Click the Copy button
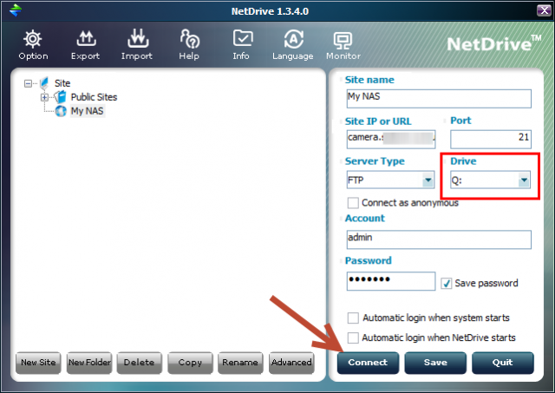Image resolution: width=555 pixels, height=393 pixels. [x=190, y=363]
